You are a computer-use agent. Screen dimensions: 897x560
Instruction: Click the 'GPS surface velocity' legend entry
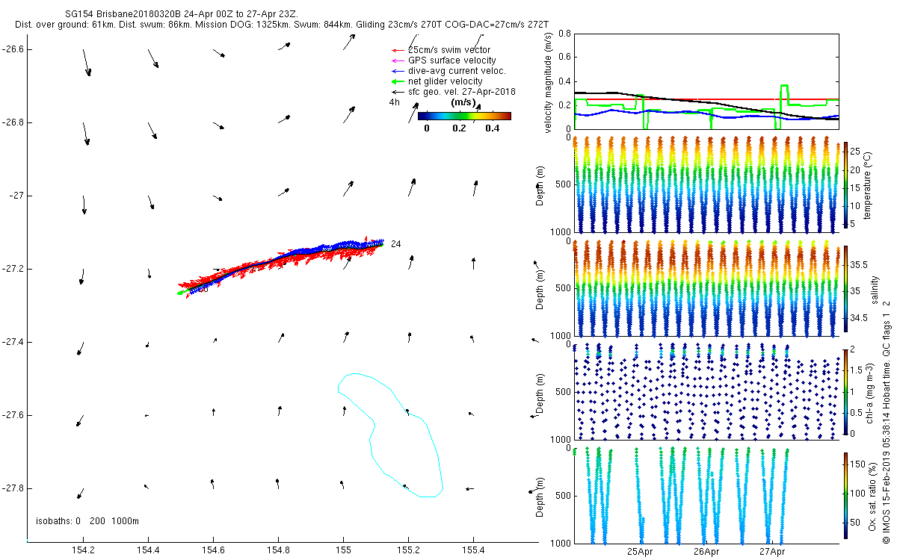(x=451, y=60)
